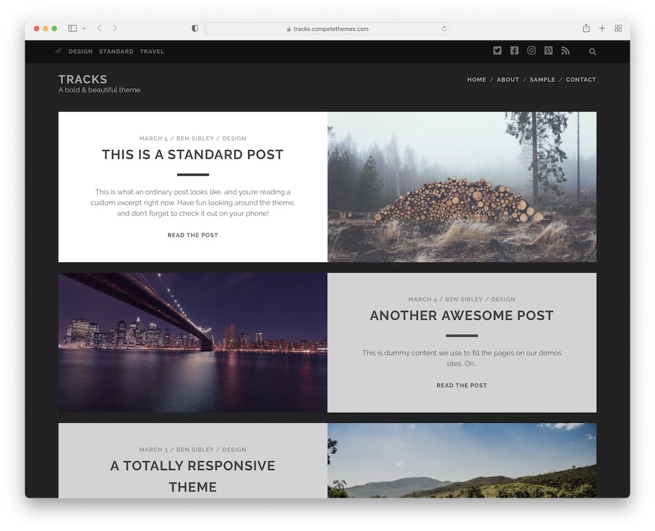
Task: Show the tab overview grid icon
Action: [x=618, y=28]
